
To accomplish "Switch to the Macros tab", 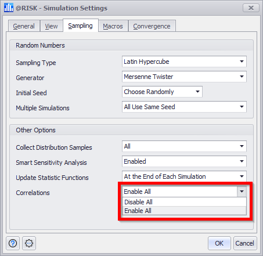I will [x=113, y=26].
